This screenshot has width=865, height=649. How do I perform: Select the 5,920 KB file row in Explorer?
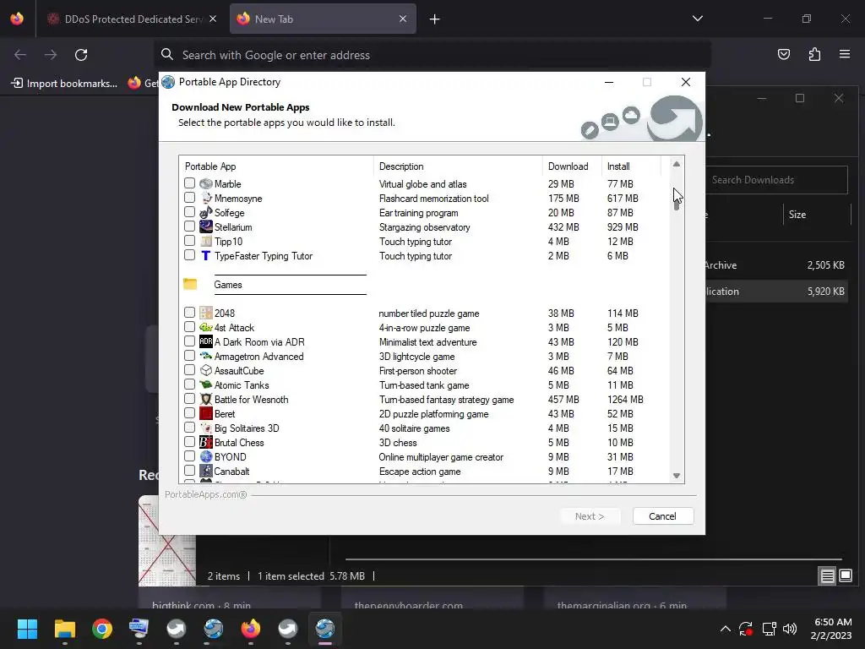click(x=777, y=292)
